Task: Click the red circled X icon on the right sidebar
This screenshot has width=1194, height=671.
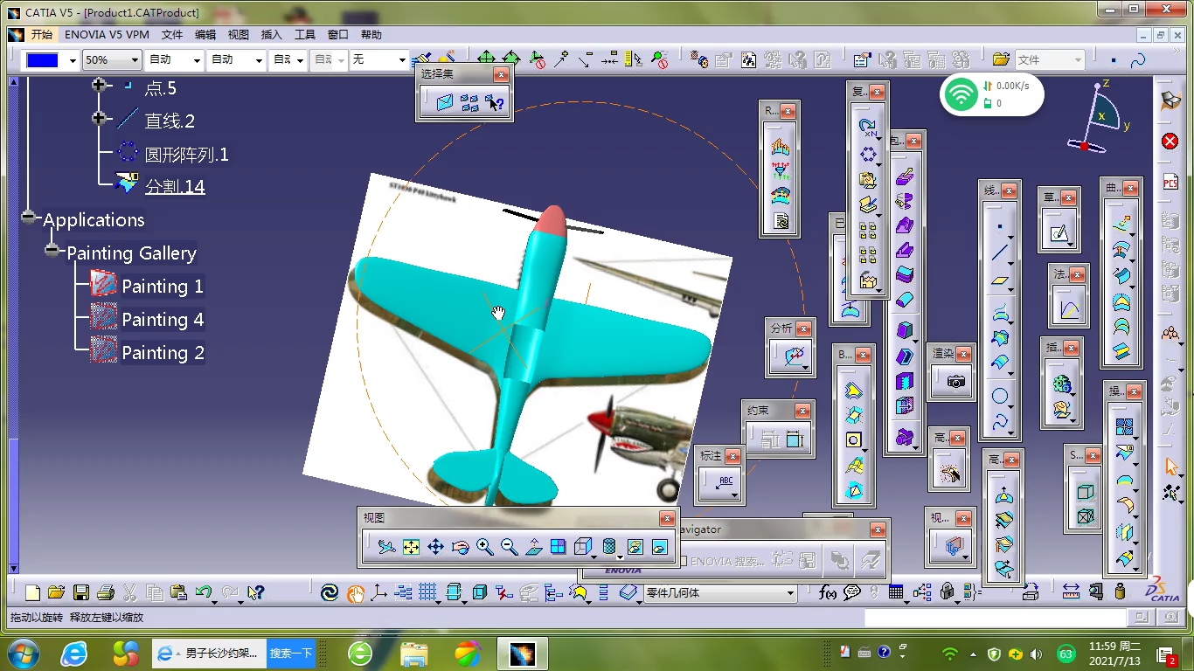Action: 1170,142
